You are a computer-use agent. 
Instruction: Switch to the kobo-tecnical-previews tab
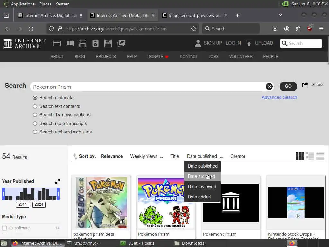pyautogui.click(x=195, y=15)
